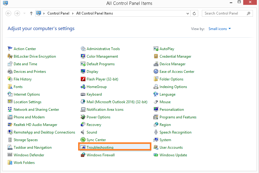
Task: Open the Location Settings link
Action: coord(27,102)
